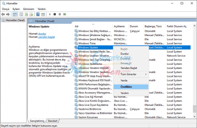Choose Özellikler in the context menu
The image size is (197, 128).
tap(131, 87)
